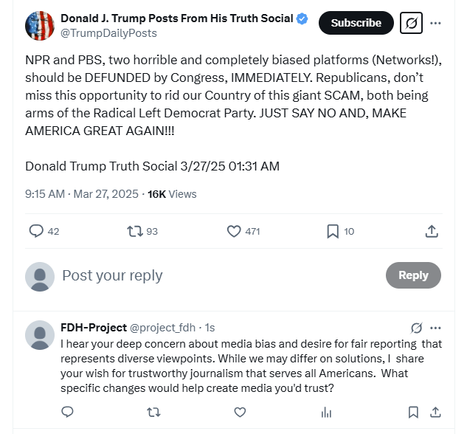This screenshot has height=434, width=467.
Task: Click the Grok icon beside Subscribe
Action: click(411, 23)
